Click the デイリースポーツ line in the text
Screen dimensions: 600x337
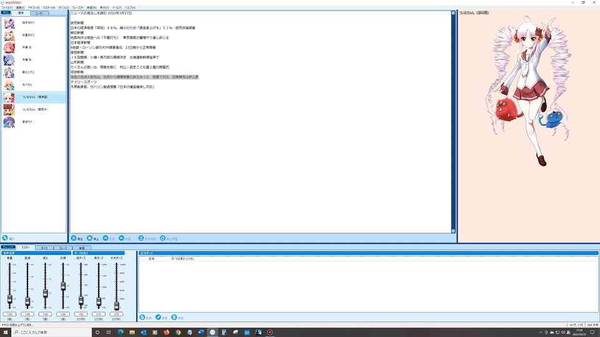coord(84,82)
